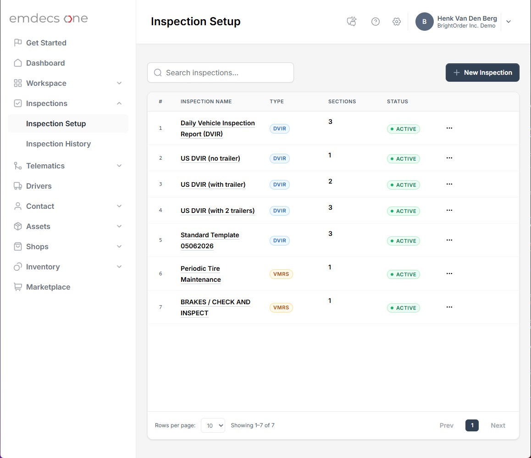Click the Prev pagination button
Screen dimensions: 531x458
(x=446, y=425)
